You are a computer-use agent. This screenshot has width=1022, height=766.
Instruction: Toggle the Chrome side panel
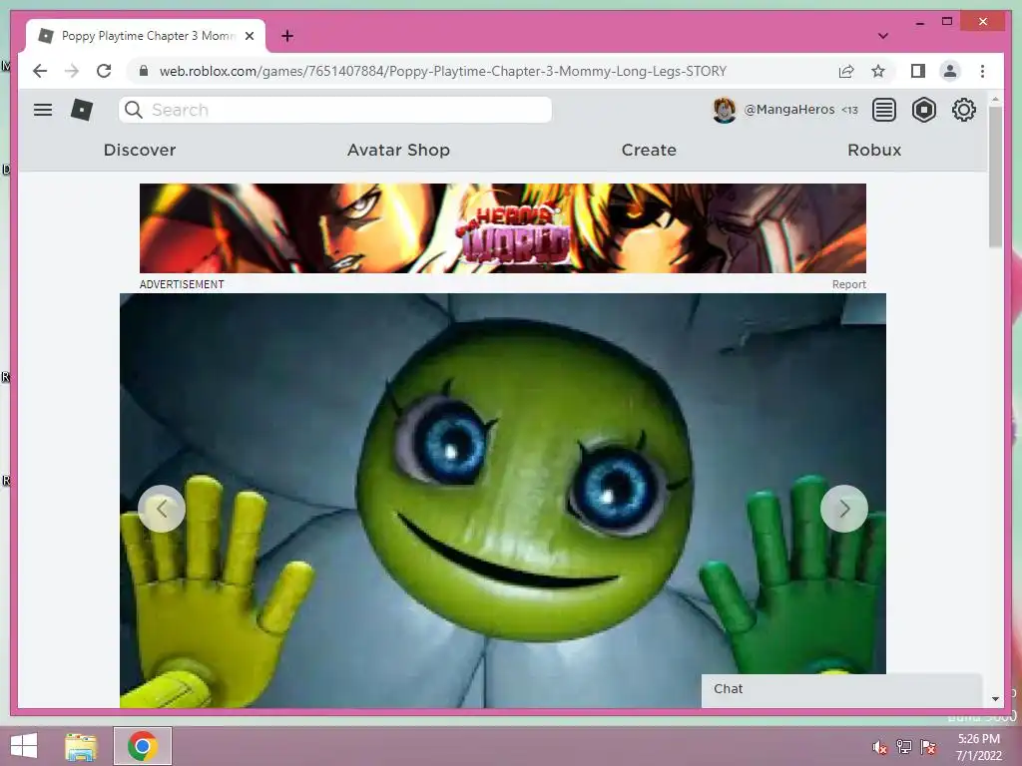(918, 71)
